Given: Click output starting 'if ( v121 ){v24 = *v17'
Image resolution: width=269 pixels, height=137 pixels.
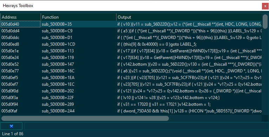Looking at the screenshot, I should 189,91.
